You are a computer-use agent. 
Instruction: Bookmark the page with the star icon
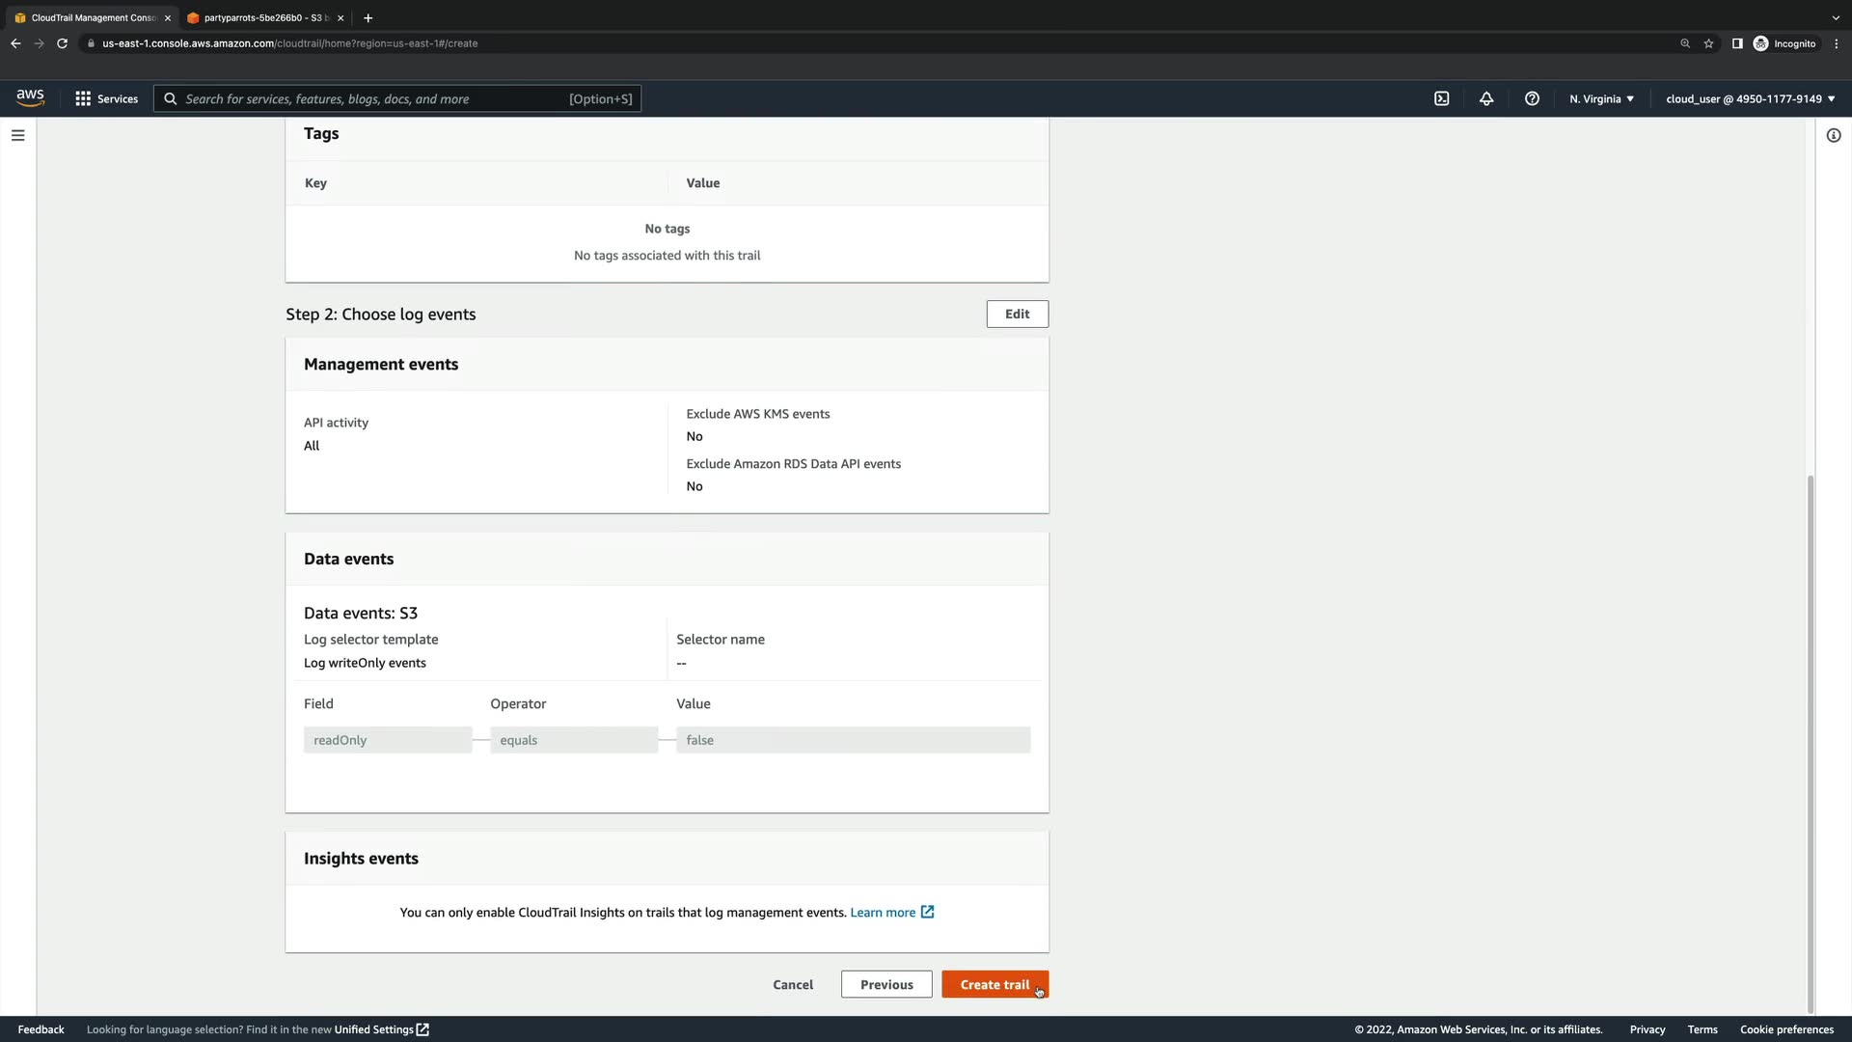[x=1708, y=43]
